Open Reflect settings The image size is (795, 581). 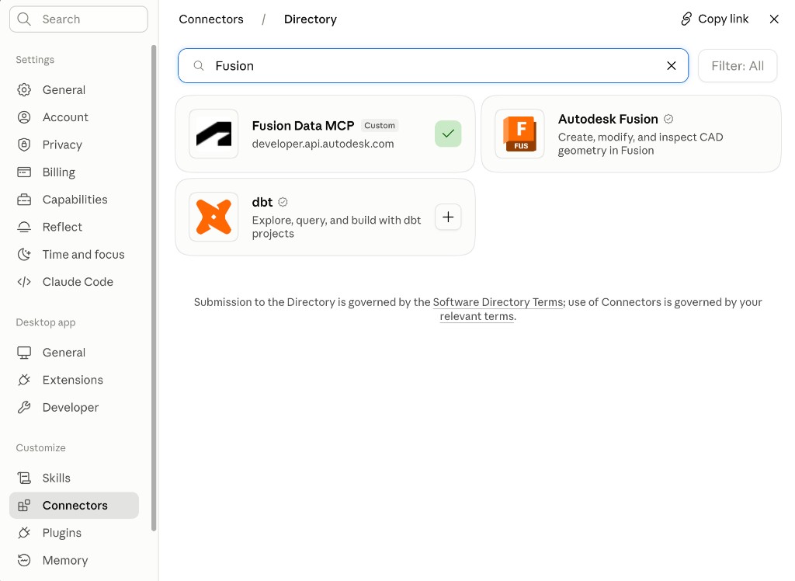[74, 227]
